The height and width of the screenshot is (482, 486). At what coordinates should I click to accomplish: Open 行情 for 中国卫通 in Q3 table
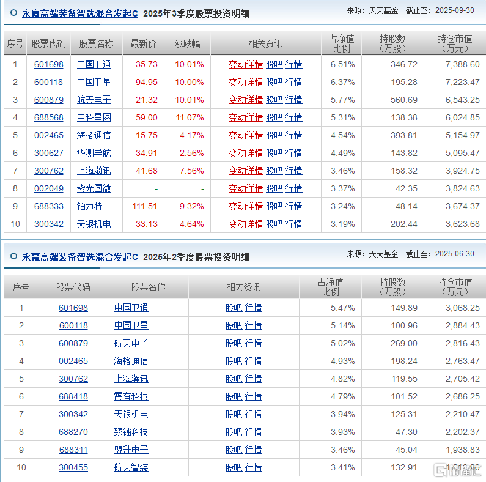coord(293,64)
